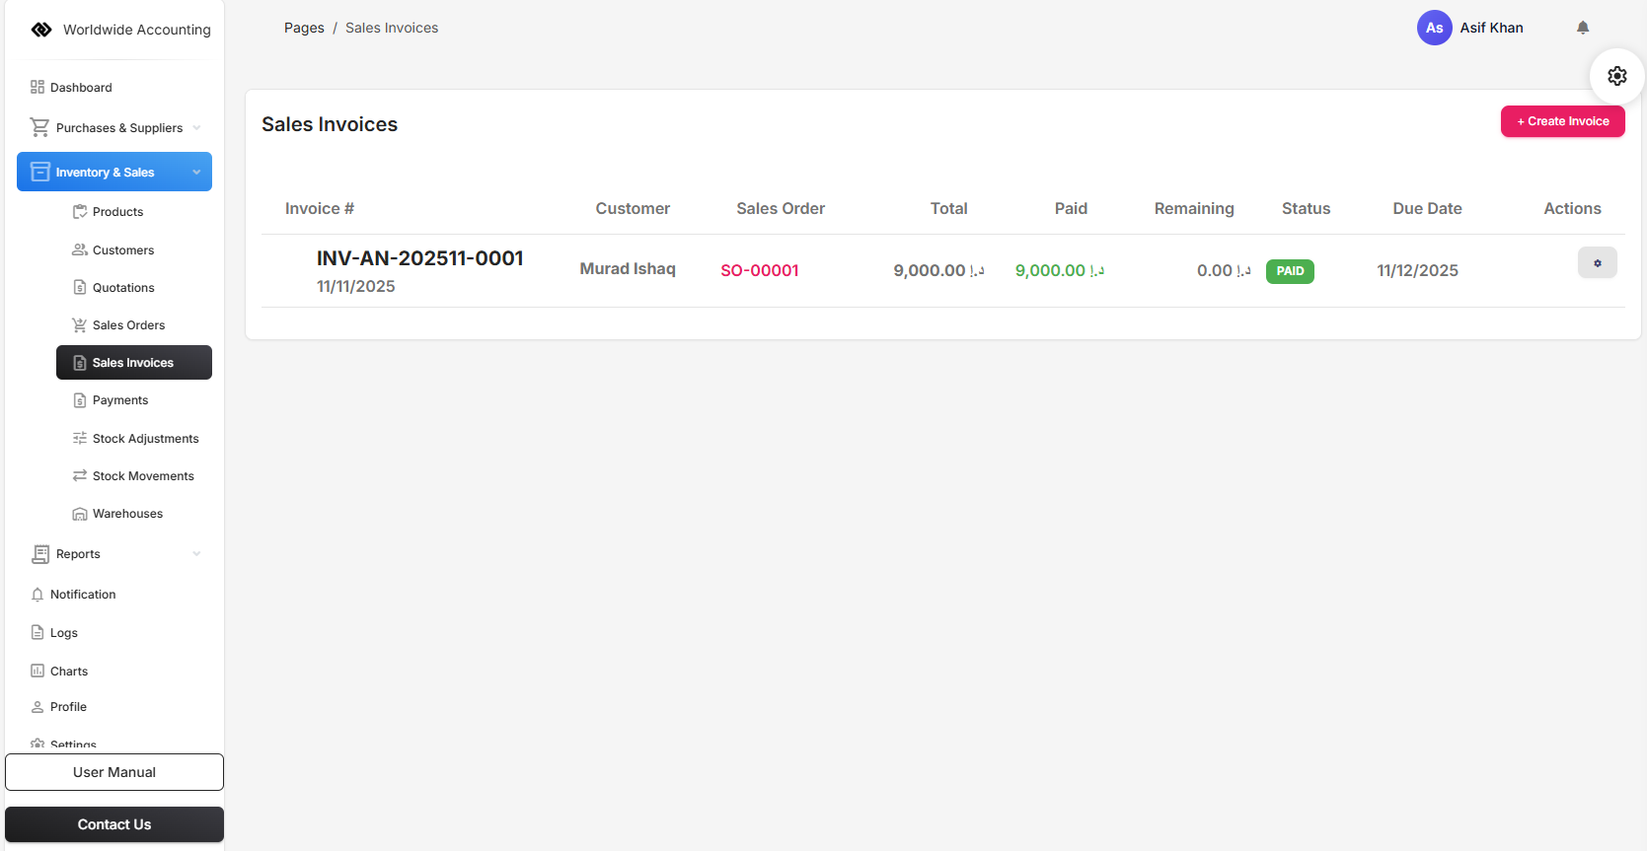Expand Purchases & Suppliers chevron

tap(196, 127)
